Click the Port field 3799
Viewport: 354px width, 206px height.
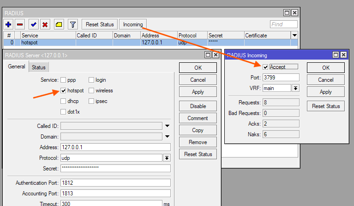click(281, 78)
